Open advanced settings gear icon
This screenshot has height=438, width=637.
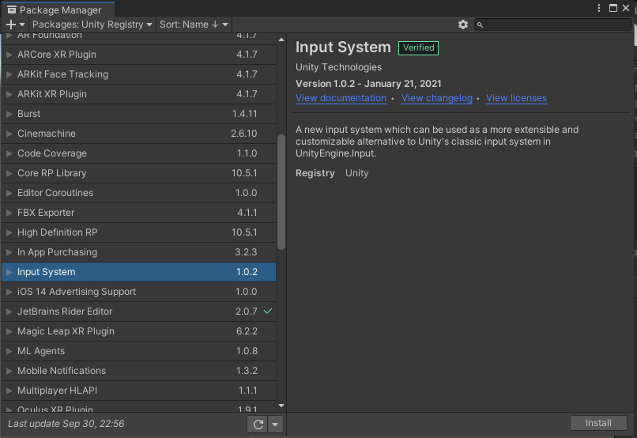(462, 25)
